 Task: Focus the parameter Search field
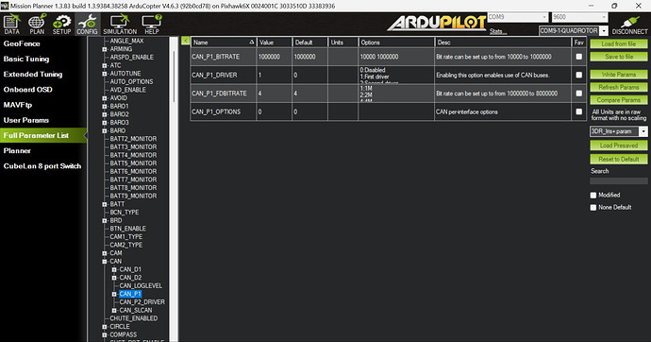619,180
